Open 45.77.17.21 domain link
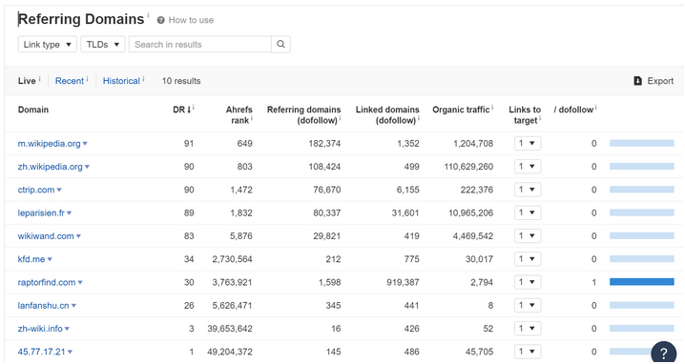The height and width of the screenshot is (364, 685). pyautogui.click(x=42, y=352)
